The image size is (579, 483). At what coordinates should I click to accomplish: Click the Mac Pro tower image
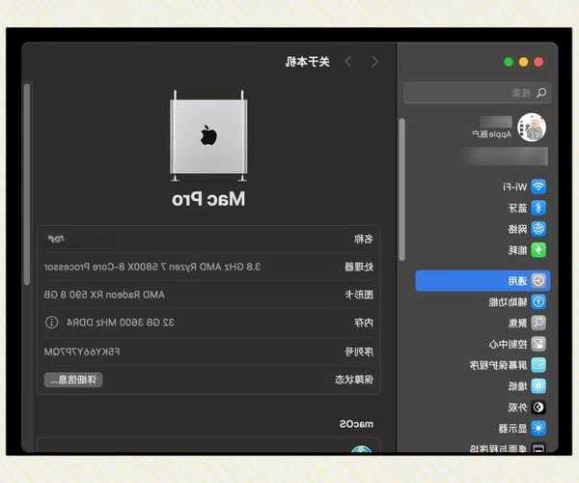[x=208, y=135]
